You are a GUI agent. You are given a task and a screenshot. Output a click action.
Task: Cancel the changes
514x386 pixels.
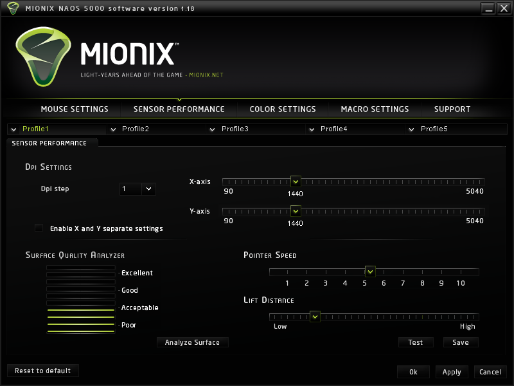coord(490,372)
